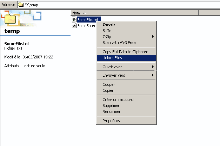Click the Fichier TXT type label
Viewport: 220px width, 146px height.
tap(13, 48)
